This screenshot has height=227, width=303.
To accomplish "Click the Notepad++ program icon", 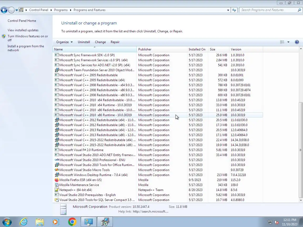I will coord(57,190).
